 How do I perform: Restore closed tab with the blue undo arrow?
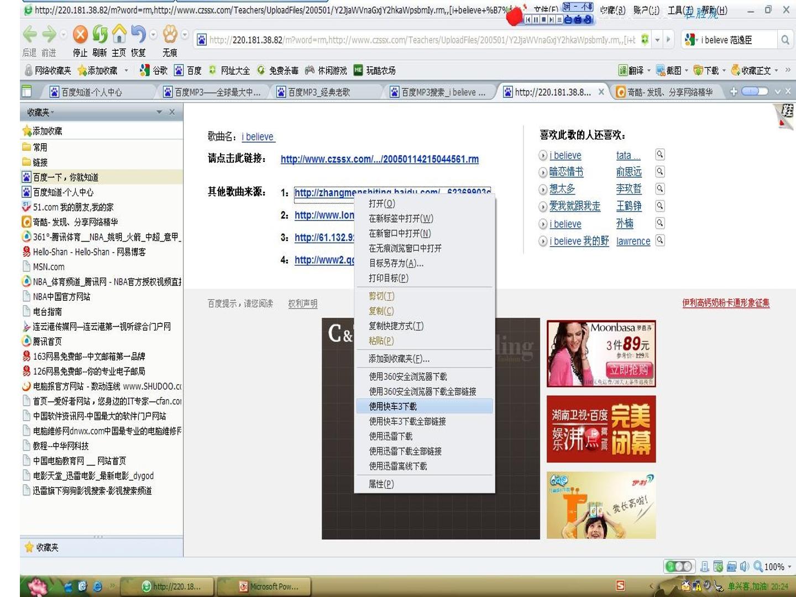[x=139, y=34]
